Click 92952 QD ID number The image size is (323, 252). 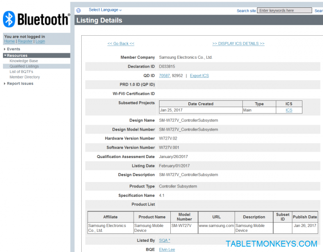click(177, 76)
